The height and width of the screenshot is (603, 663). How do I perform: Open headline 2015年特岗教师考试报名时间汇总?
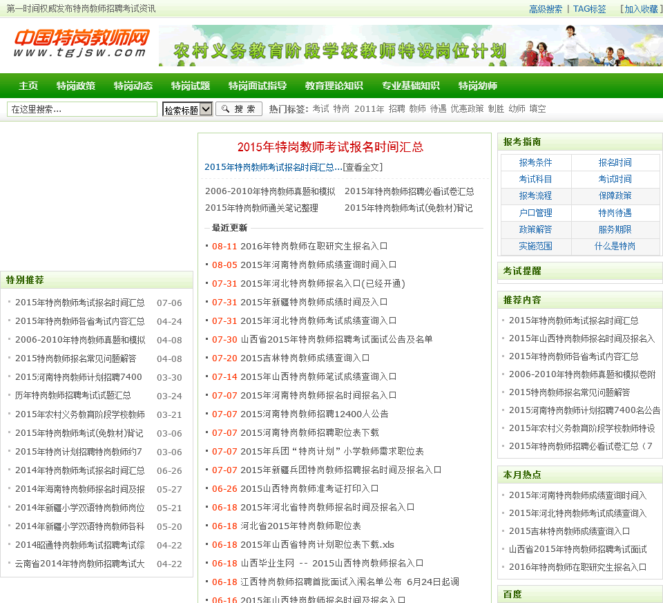click(330, 147)
